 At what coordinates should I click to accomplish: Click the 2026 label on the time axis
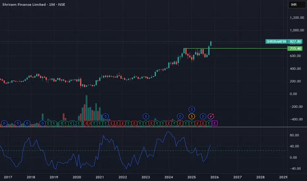pyautogui.click(x=214, y=177)
